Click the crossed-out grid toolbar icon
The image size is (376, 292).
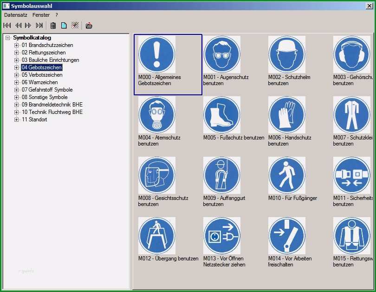pyautogui.click(x=75, y=25)
